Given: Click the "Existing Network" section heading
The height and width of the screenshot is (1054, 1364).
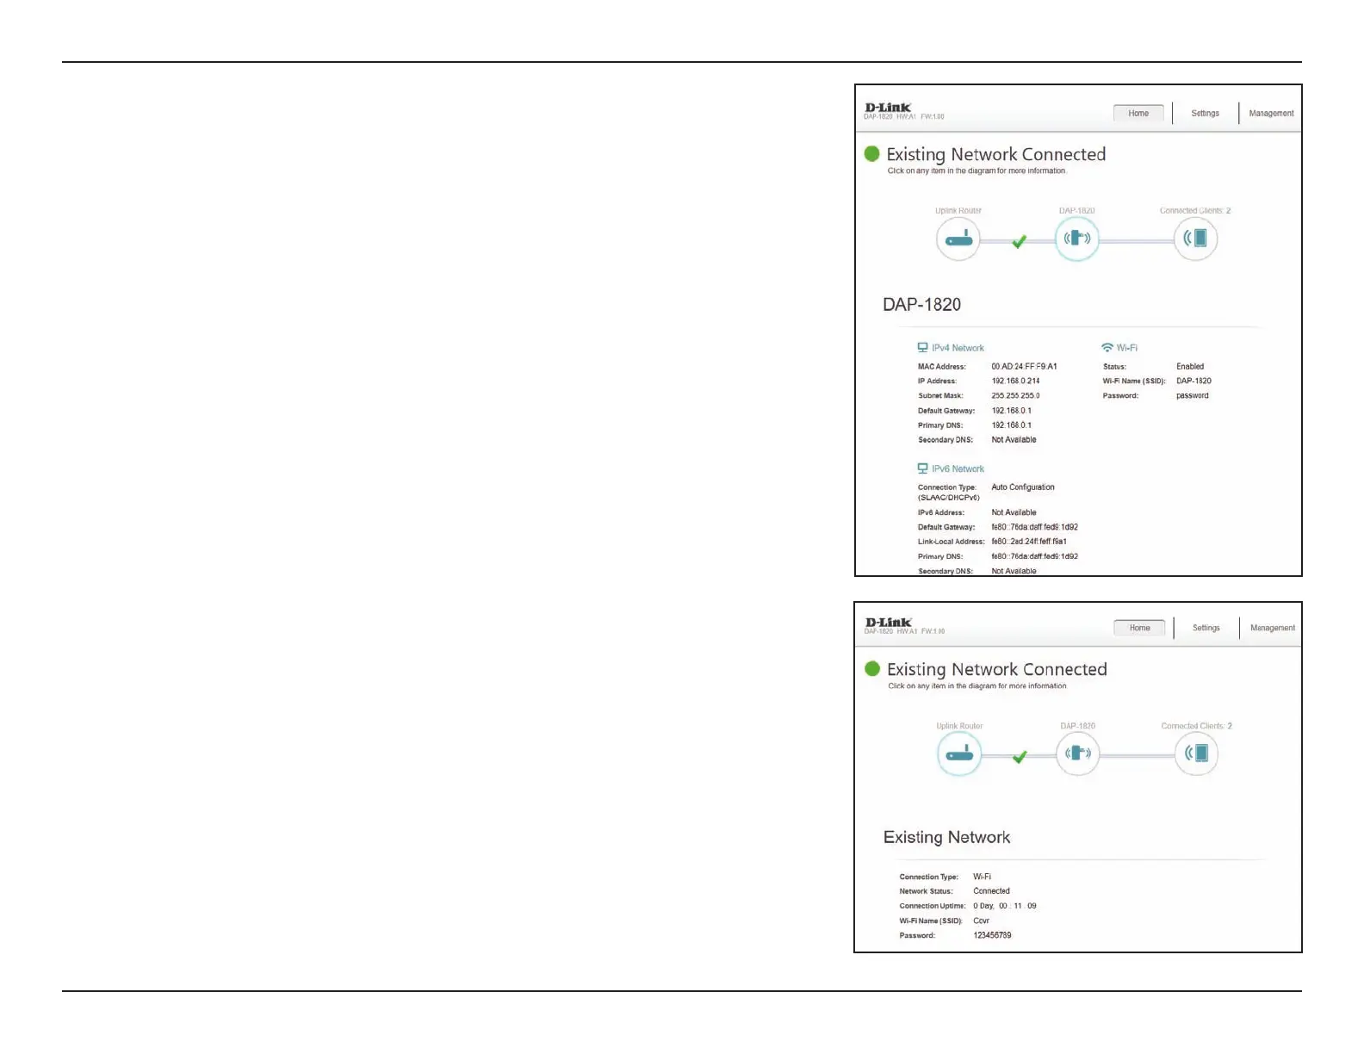Looking at the screenshot, I should pos(946,838).
